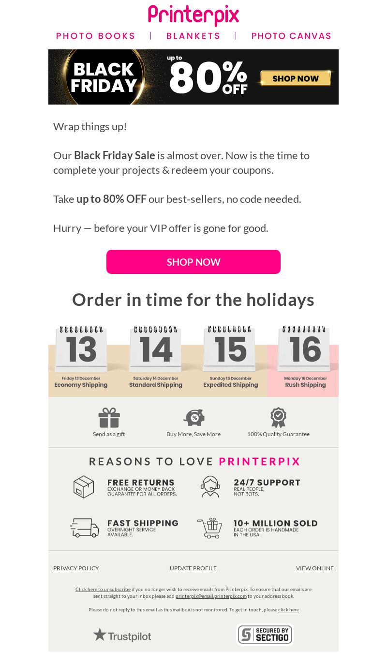Open the Privacy Policy link

click(76, 568)
